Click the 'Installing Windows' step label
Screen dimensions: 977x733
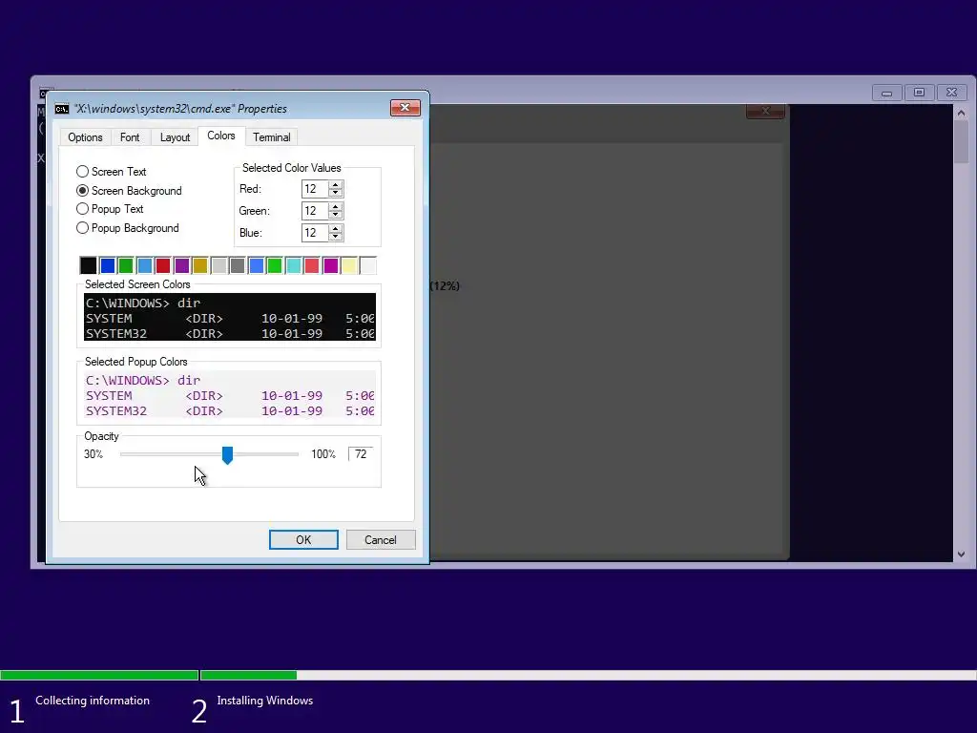pyautogui.click(x=265, y=701)
